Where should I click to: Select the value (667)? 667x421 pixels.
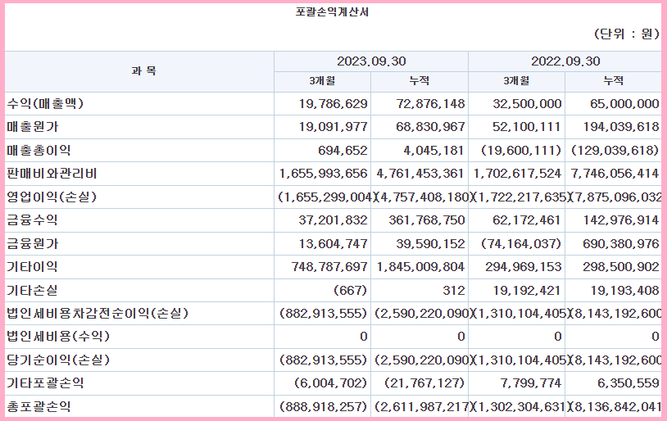click(x=350, y=291)
